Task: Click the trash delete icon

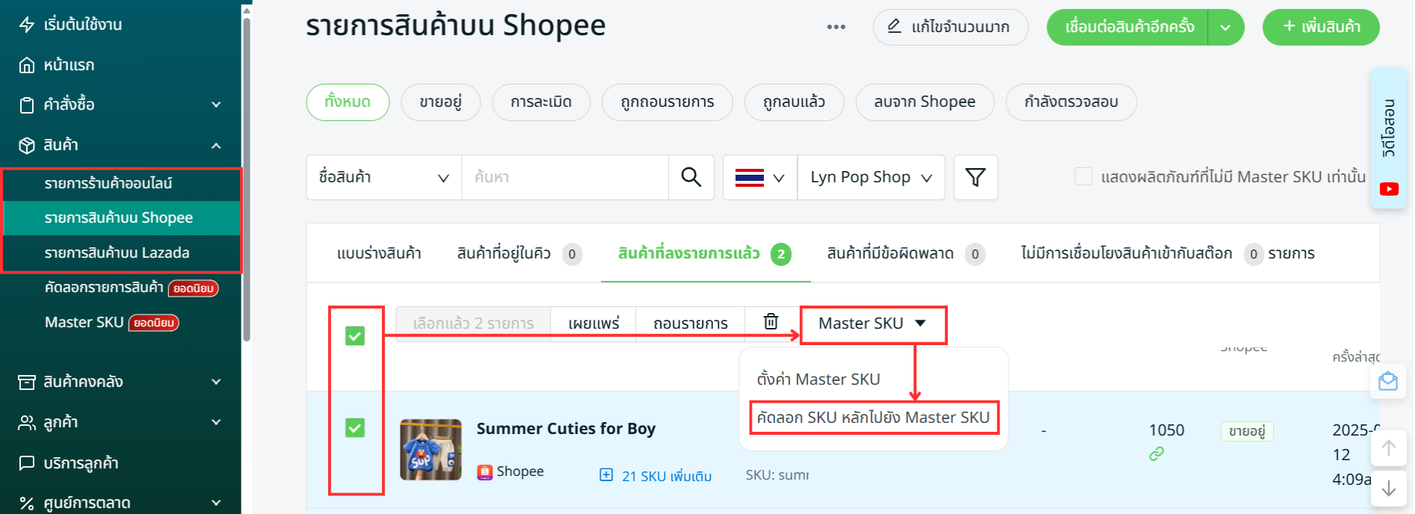Action: (771, 322)
